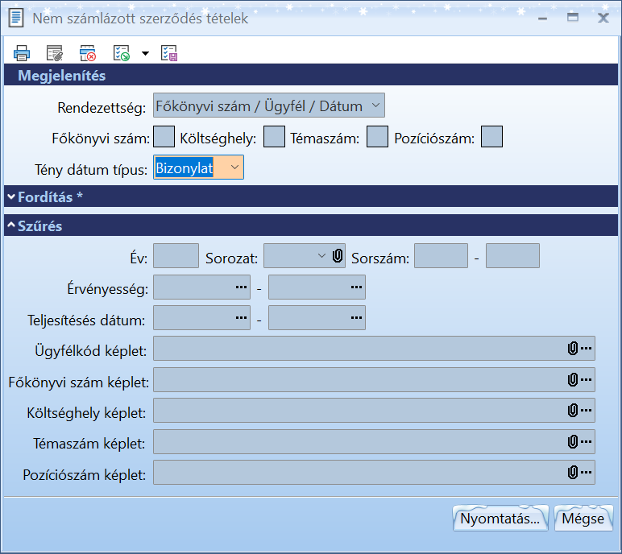This screenshot has width=622, height=554.
Task: Click the paperclip icon beside Sorozat
Action: tap(338, 257)
